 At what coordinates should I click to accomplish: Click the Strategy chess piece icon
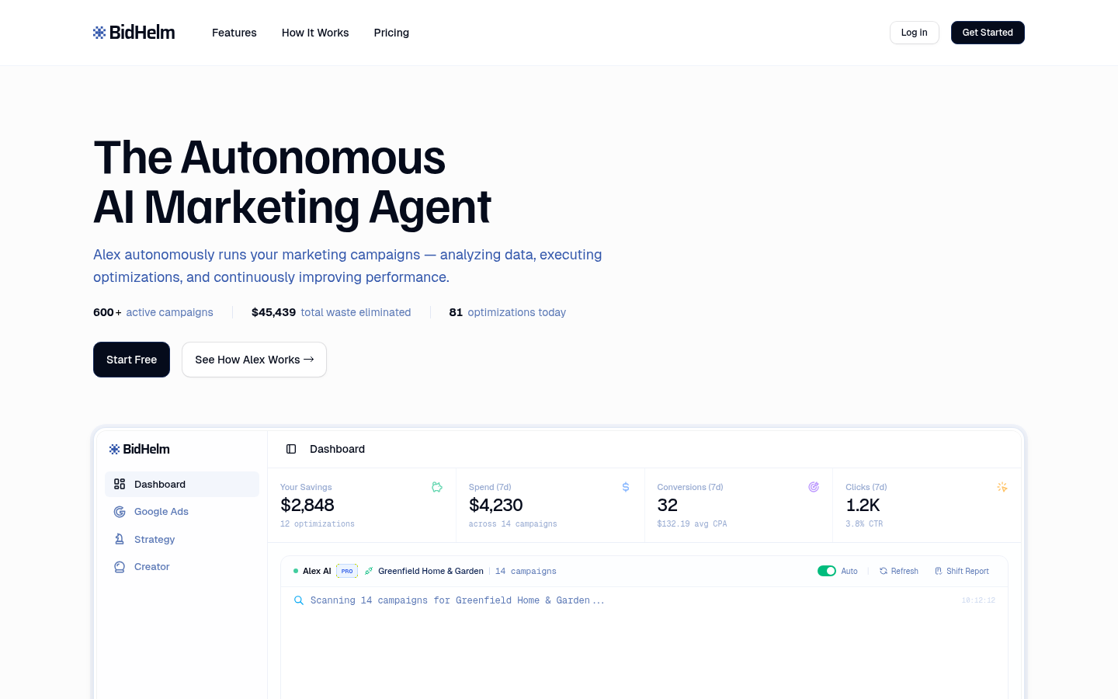(x=120, y=539)
